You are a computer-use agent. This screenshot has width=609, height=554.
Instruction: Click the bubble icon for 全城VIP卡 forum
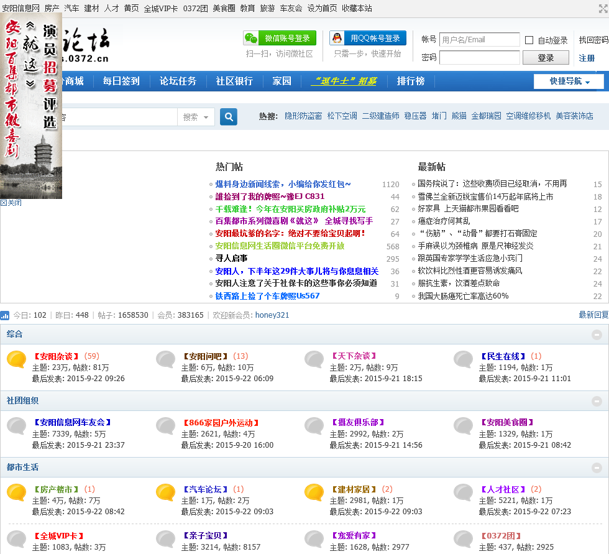click(x=16, y=539)
